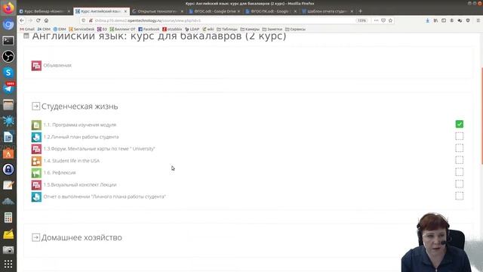Open 1.5 Визуальный конспект Лекции link

pos(80,184)
